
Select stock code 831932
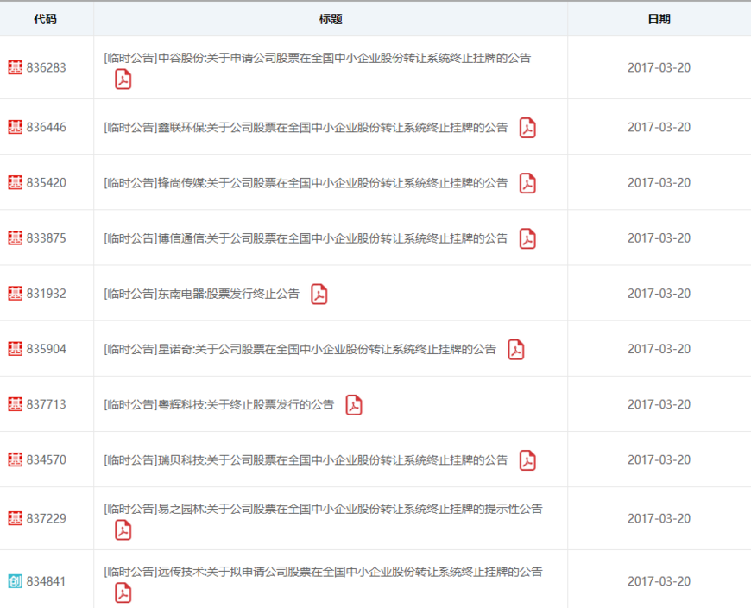(47, 294)
